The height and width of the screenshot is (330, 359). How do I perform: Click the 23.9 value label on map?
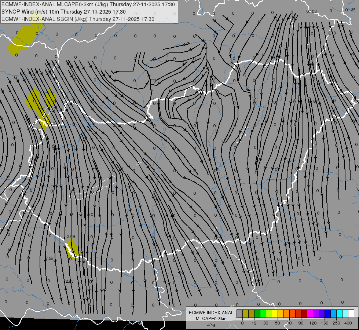tap(71, 236)
